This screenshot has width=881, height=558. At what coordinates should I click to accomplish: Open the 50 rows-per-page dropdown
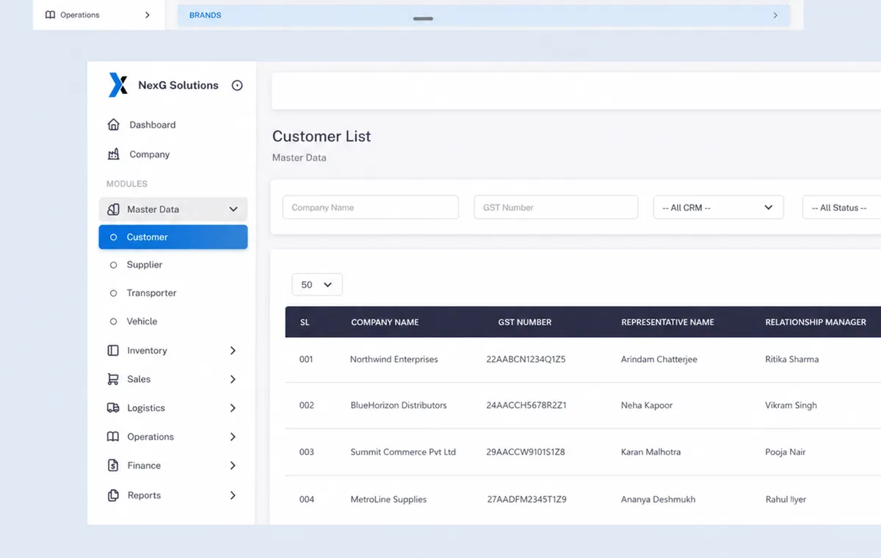coord(317,285)
